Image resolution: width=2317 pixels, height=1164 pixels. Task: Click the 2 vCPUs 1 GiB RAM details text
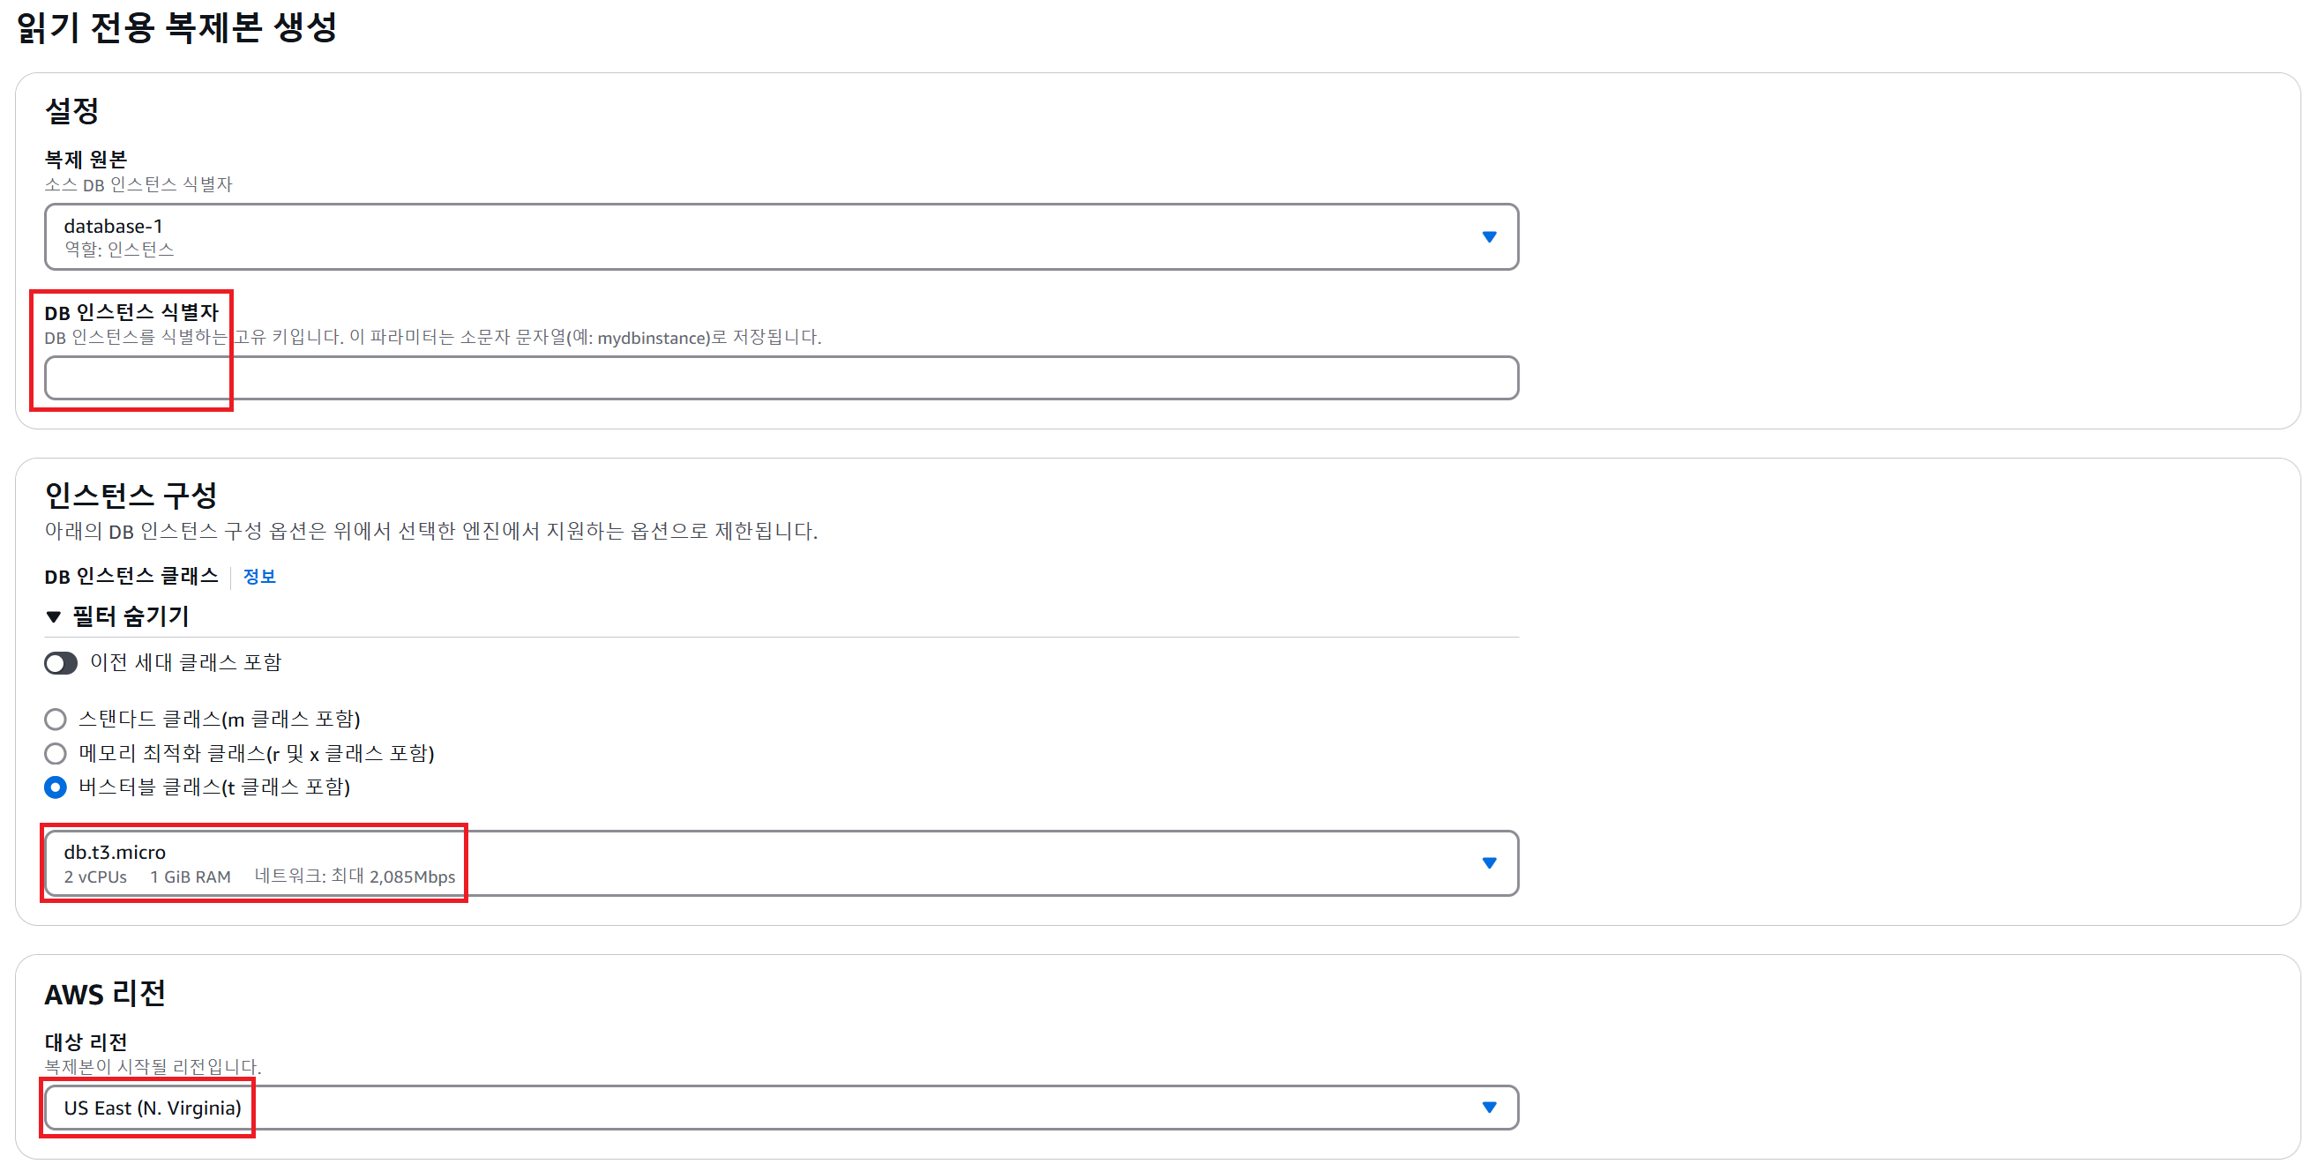point(147,877)
